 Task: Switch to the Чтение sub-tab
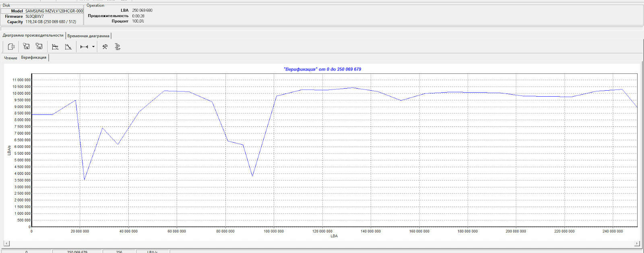pos(11,58)
